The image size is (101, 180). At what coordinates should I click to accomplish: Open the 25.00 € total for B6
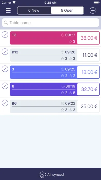click(88, 106)
